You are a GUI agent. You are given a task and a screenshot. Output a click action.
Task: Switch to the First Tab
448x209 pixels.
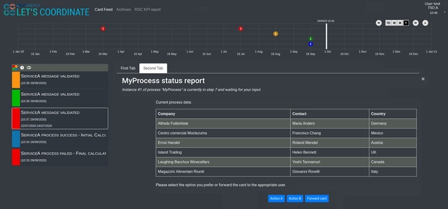coord(128,68)
